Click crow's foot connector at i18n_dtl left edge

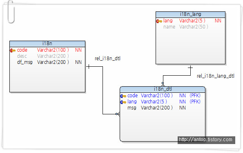pyautogui.click(x=118, y=114)
